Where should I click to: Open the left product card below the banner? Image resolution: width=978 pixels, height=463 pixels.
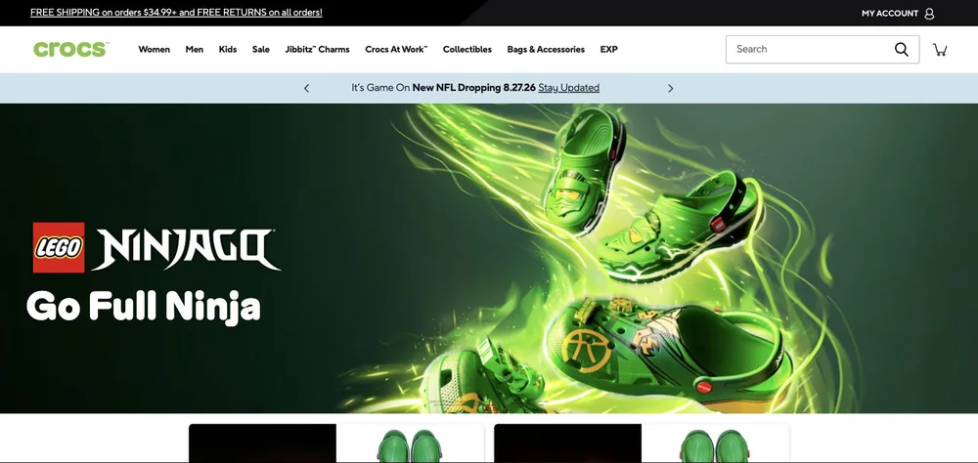point(336,443)
